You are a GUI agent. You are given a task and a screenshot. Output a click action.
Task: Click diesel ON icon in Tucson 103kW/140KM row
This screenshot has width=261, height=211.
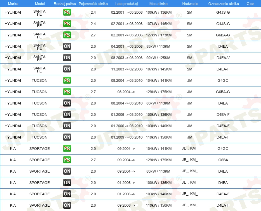point(67,126)
